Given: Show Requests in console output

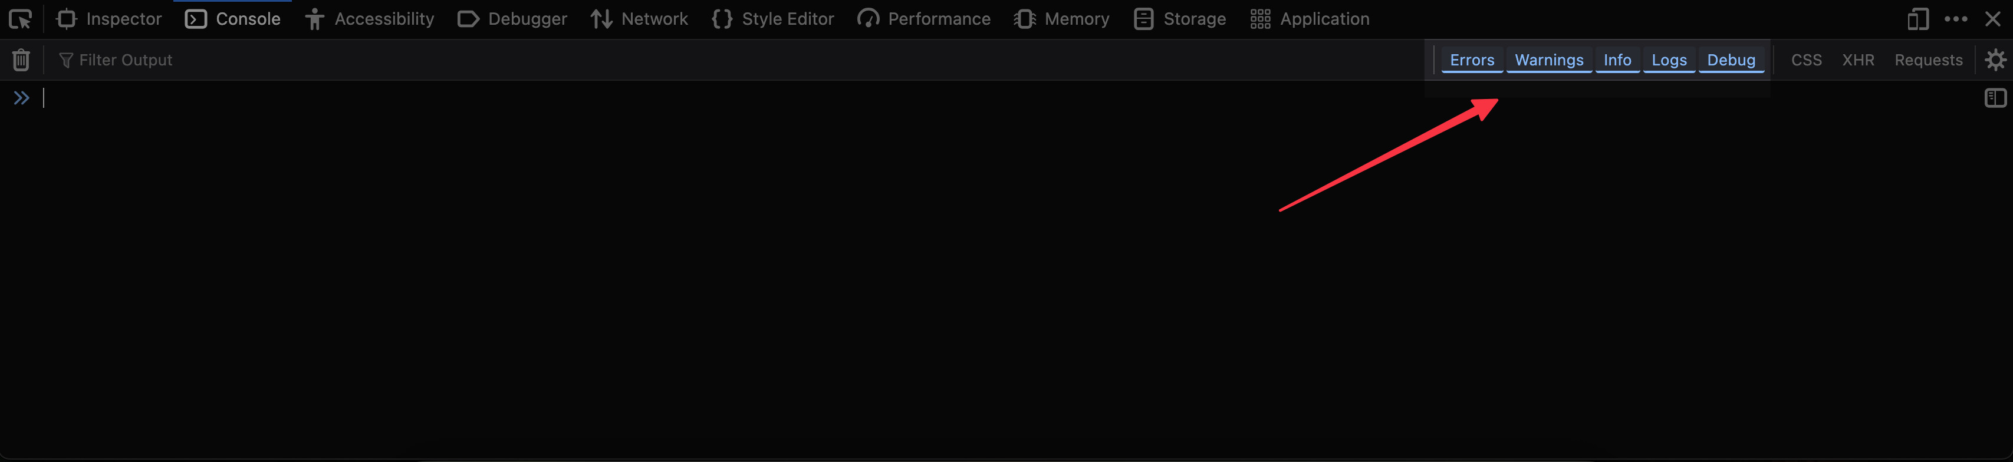Looking at the screenshot, I should click(x=1928, y=60).
